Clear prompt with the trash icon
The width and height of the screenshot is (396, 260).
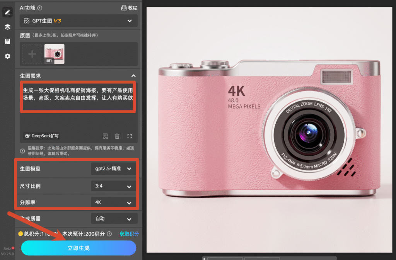[x=117, y=136]
